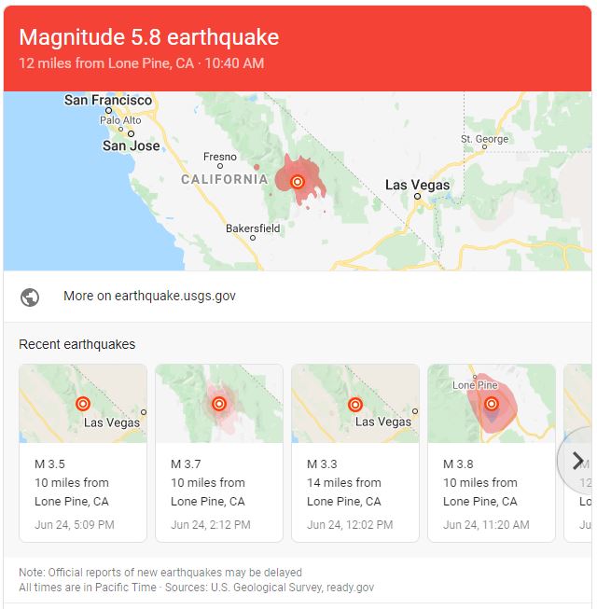
Task: Click the main earthquake epicenter marker
Action: click(x=298, y=182)
